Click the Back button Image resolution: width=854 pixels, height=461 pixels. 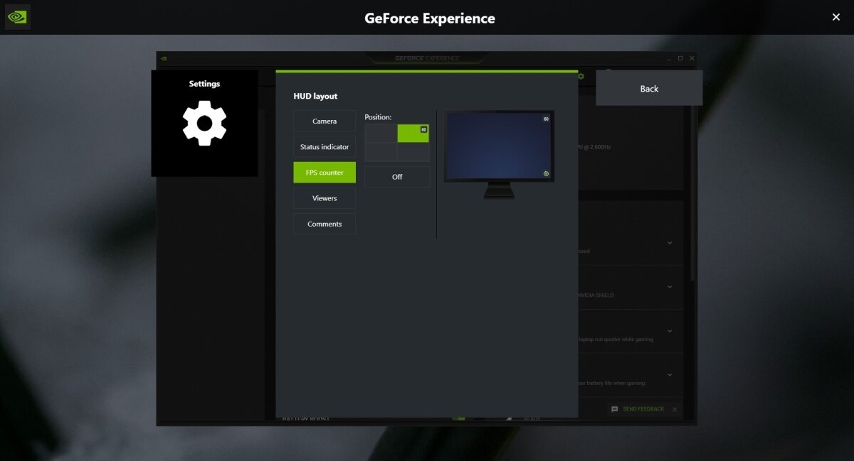coord(648,88)
